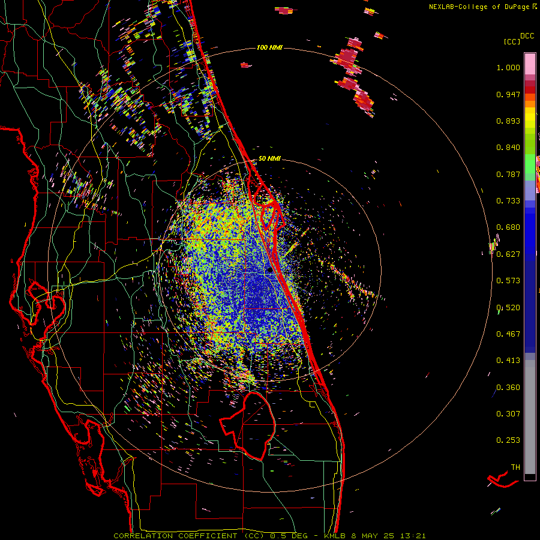Click the 0.413 color scale value

(x=508, y=361)
